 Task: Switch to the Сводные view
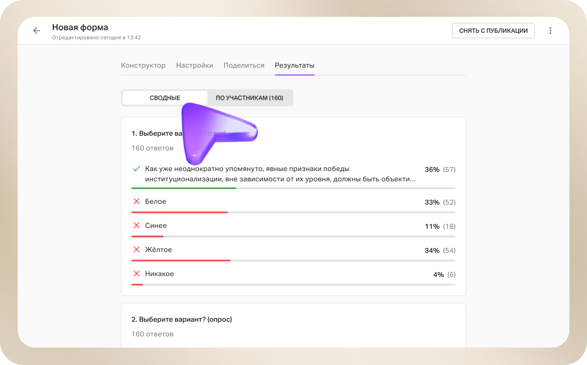click(165, 98)
